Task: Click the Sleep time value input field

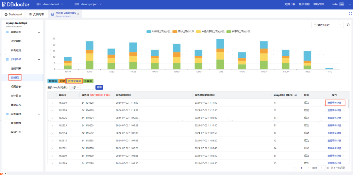Action: click(x=87, y=87)
